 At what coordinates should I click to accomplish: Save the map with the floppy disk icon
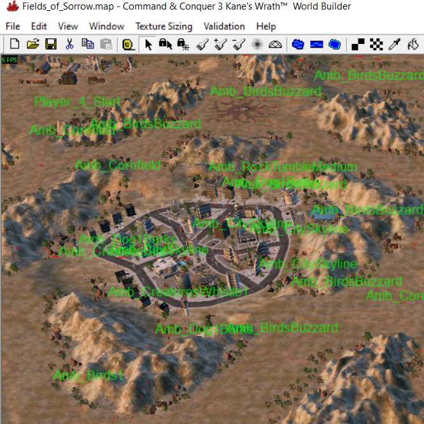pos(51,44)
